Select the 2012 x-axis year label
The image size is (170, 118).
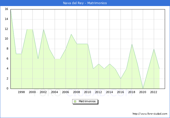pyautogui.click(x=99, y=92)
